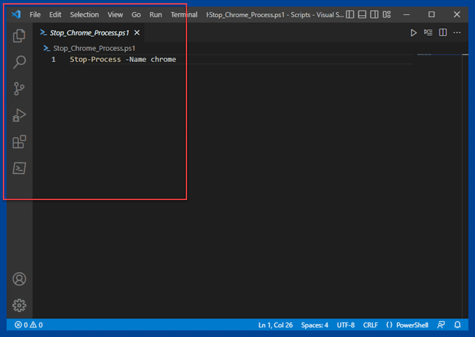Open errors and warnings in status bar
Screen dimensions: 475x337
(28, 325)
